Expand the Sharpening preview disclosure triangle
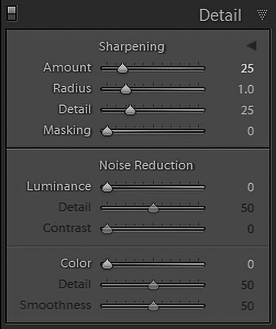The image size is (276, 329). coord(252,46)
